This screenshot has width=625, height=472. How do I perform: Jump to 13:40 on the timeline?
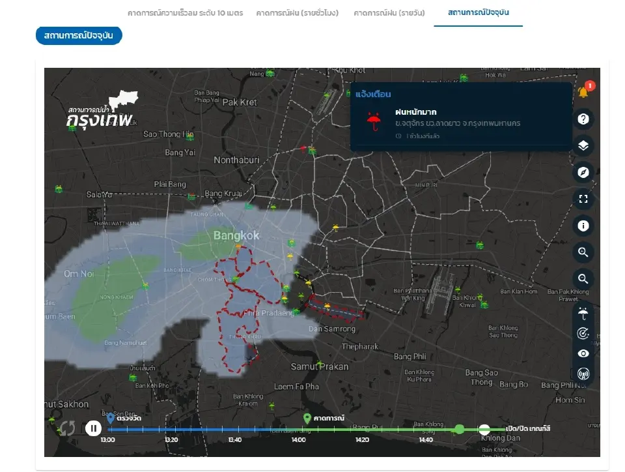point(235,439)
